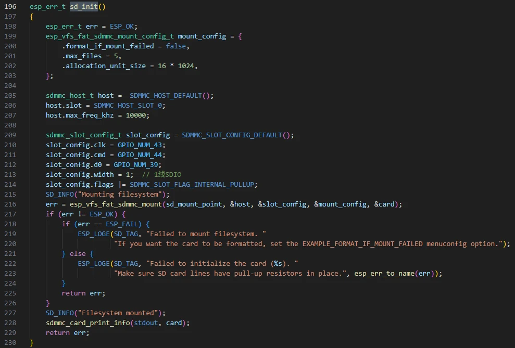Viewport: 515px width, 348px height.
Task: Click the 1线SDIO comment
Action: click(x=164, y=175)
